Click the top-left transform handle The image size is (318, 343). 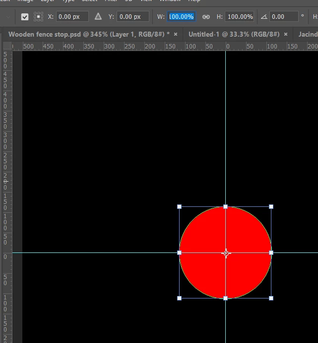pos(179,207)
